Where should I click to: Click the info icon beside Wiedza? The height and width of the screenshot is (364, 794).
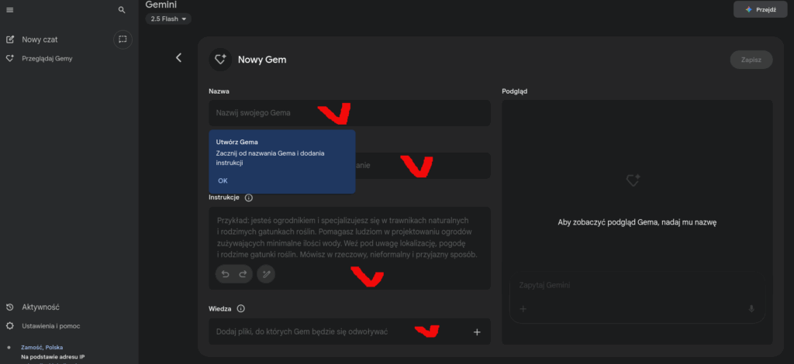click(240, 308)
